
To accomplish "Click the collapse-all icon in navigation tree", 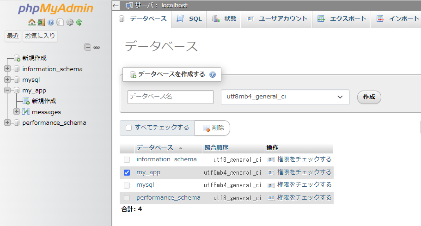I will pyautogui.click(x=87, y=47).
